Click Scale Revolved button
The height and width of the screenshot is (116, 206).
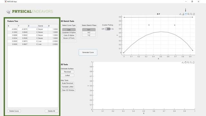click(x=67, y=83)
